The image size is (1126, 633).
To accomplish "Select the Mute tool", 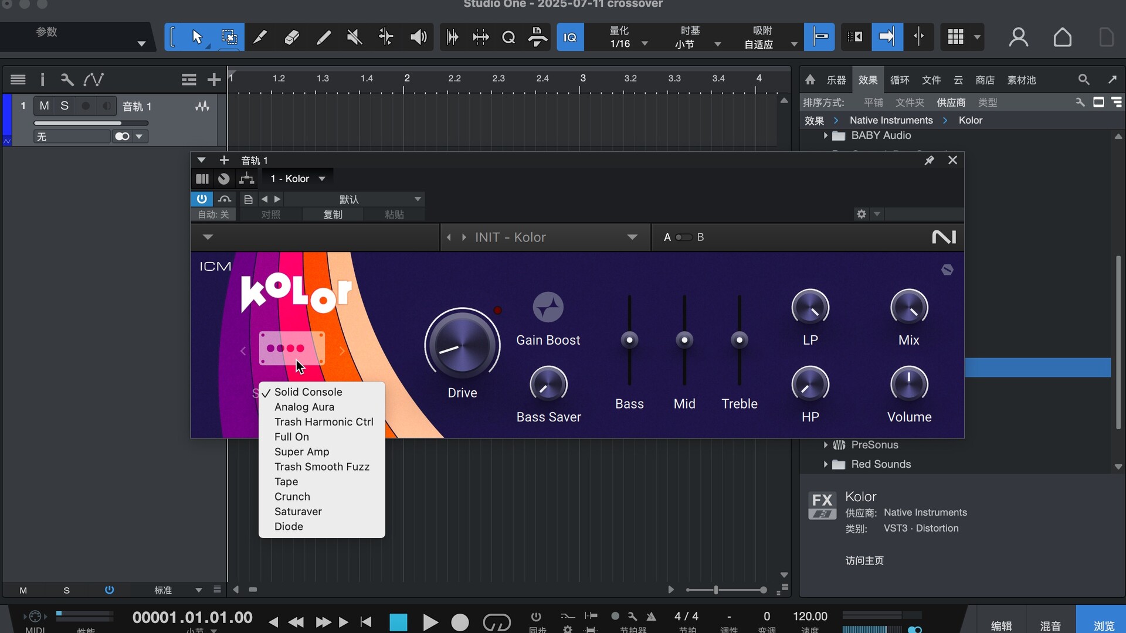I will pyautogui.click(x=354, y=38).
